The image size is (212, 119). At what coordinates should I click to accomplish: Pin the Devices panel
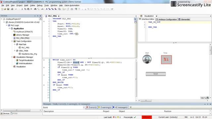click(x=38, y=16)
